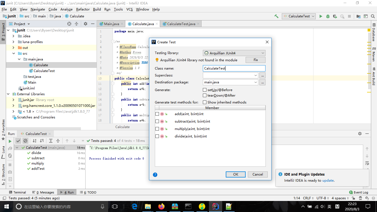The image size is (377, 212).
Task: Collapse the main.java folder in Project tree
Action: [x=19, y=59]
